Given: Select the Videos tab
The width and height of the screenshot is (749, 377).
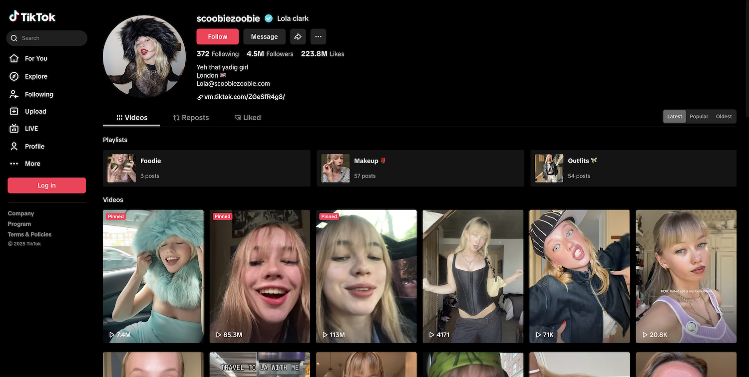Looking at the screenshot, I should pyautogui.click(x=132, y=118).
